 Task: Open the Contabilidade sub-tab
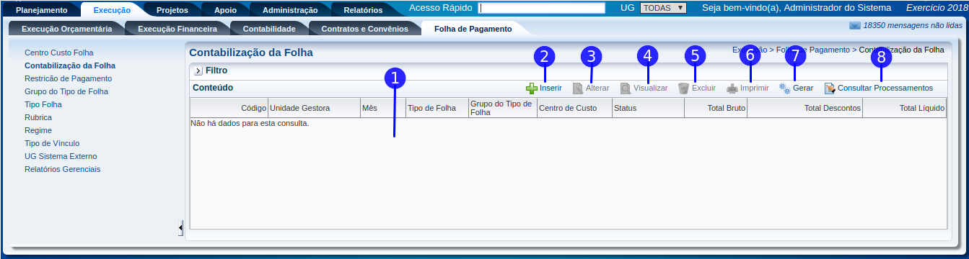269,29
